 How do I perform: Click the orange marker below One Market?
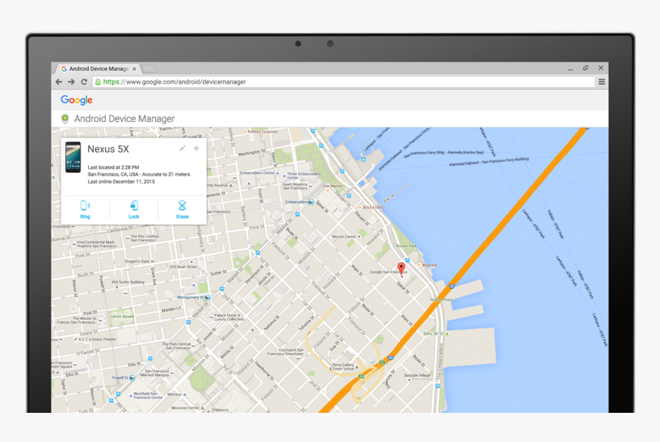pos(328,190)
